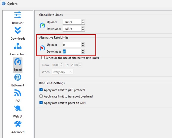Image resolution: width=172 pixels, height=138 pixels.
Task: Increase the global upload rate limit
Action: click(83, 21)
